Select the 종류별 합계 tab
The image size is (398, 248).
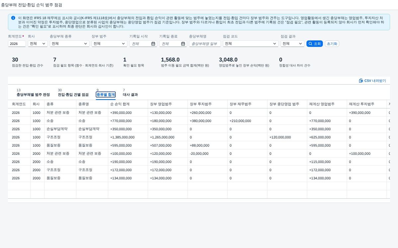pyautogui.click(x=106, y=95)
